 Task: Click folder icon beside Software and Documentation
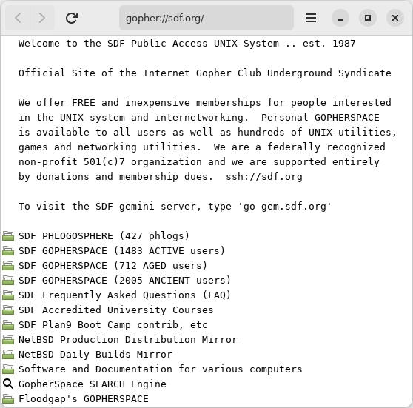coord(8,369)
